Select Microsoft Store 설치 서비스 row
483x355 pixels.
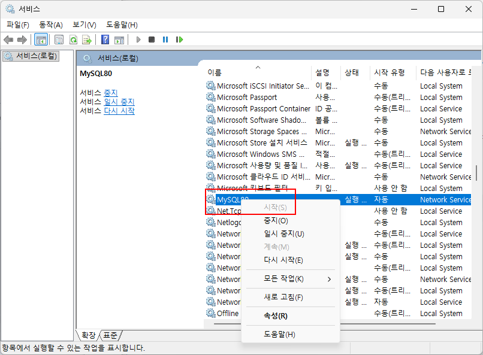pos(339,142)
